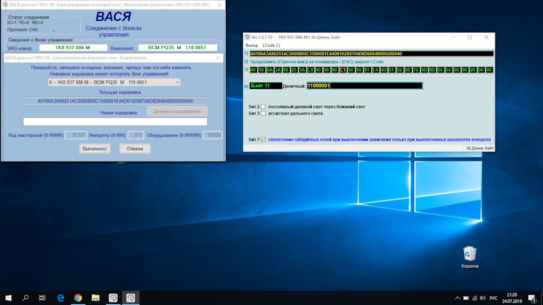
Task: Select byte 50 in byte row
Action: point(351,70)
